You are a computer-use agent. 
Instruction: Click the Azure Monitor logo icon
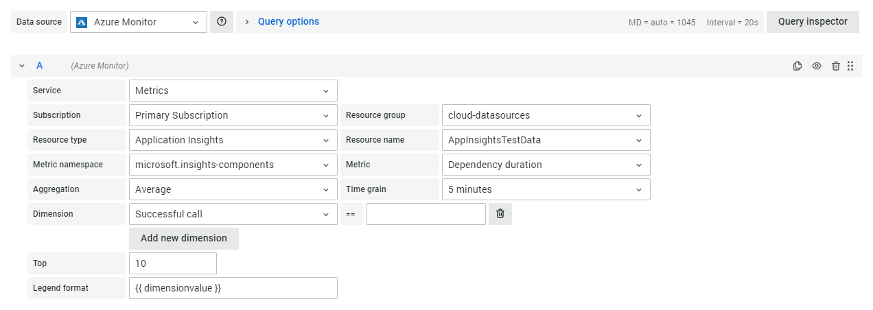click(x=82, y=22)
